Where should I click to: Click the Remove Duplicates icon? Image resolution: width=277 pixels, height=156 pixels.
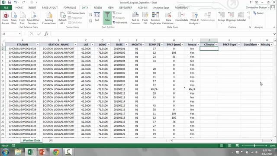click(x=155, y=18)
